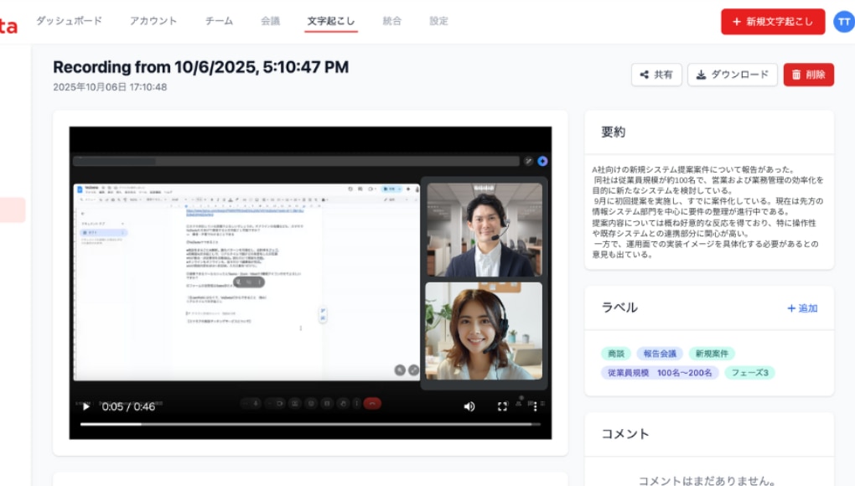Image resolution: width=855 pixels, height=486 pixels.
Task: Click the フェーズ3 label tag
Action: point(749,372)
